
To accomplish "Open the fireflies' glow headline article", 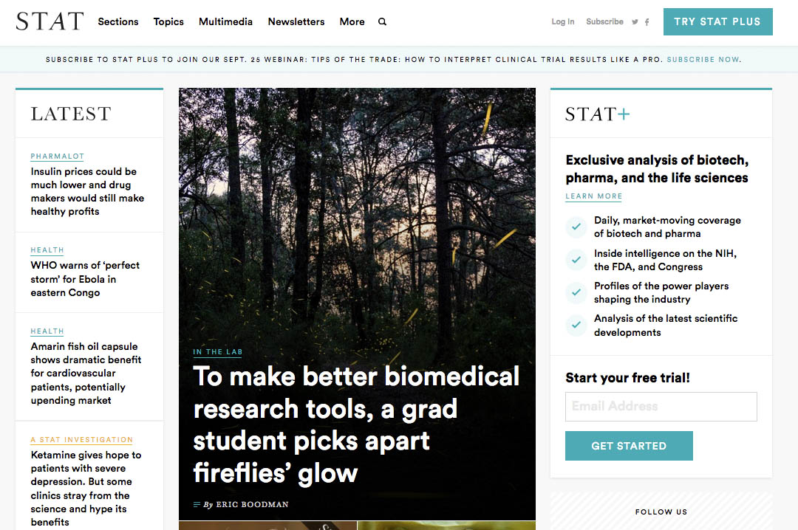I will tap(356, 424).
